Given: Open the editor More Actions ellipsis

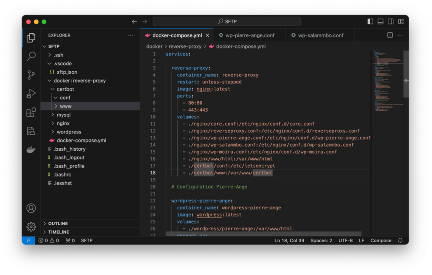Looking at the screenshot, I should (x=400, y=35).
